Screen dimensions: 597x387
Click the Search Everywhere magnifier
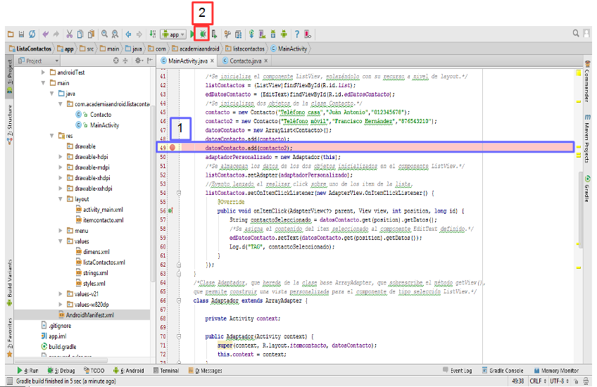point(576,34)
